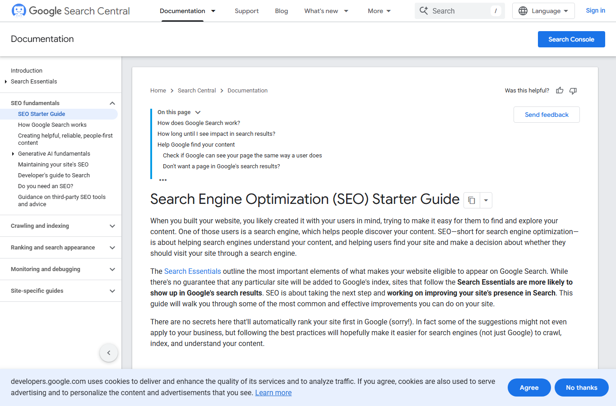Open Creating helpful, reliable, people-first content
The width and height of the screenshot is (616, 406).
(65, 139)
